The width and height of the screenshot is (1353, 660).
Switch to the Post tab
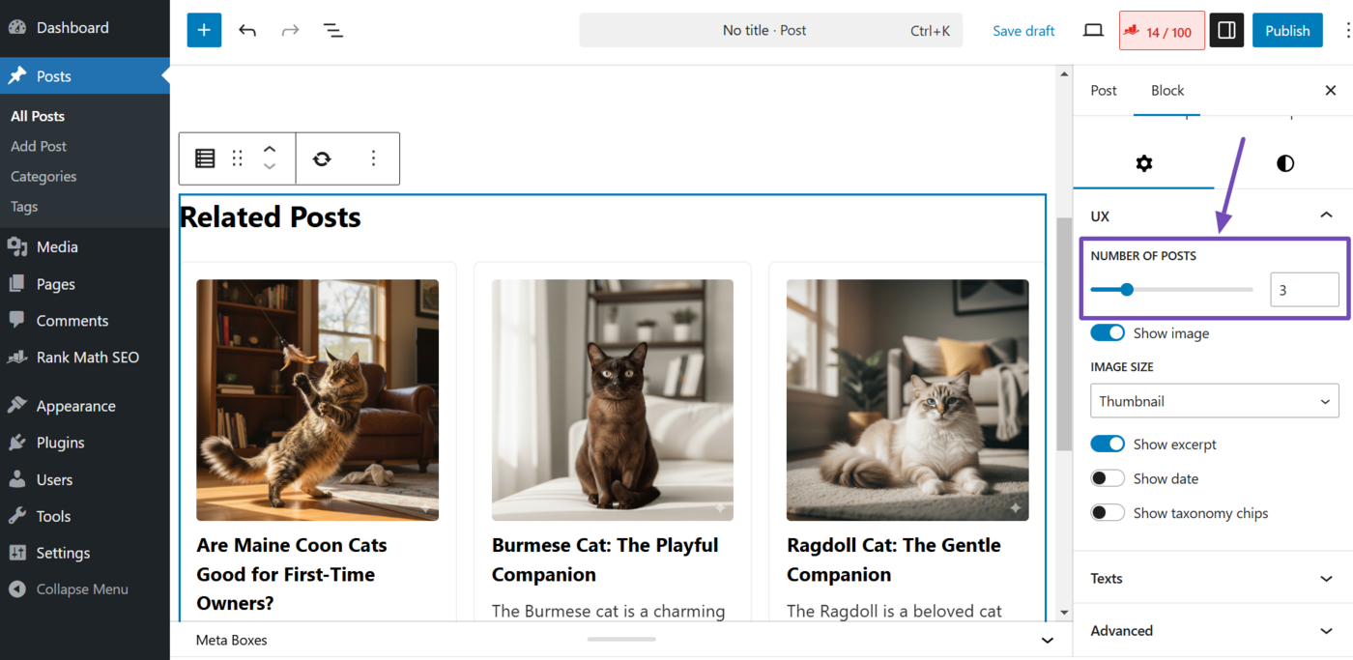click(1104, 91)
